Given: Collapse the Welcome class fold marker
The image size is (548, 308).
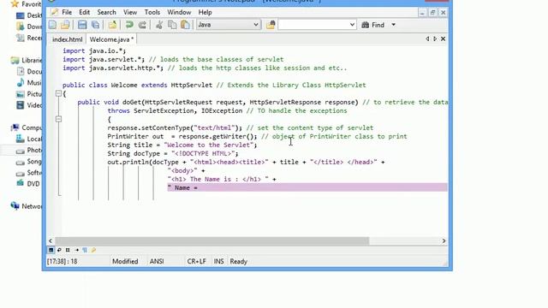Looking at the screenshot, I should pos(59,93).
